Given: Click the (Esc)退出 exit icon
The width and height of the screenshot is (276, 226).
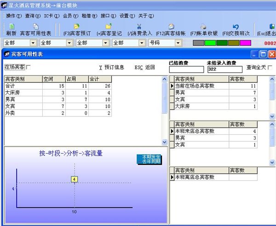Looking at the screenshot, I should 272,27.
